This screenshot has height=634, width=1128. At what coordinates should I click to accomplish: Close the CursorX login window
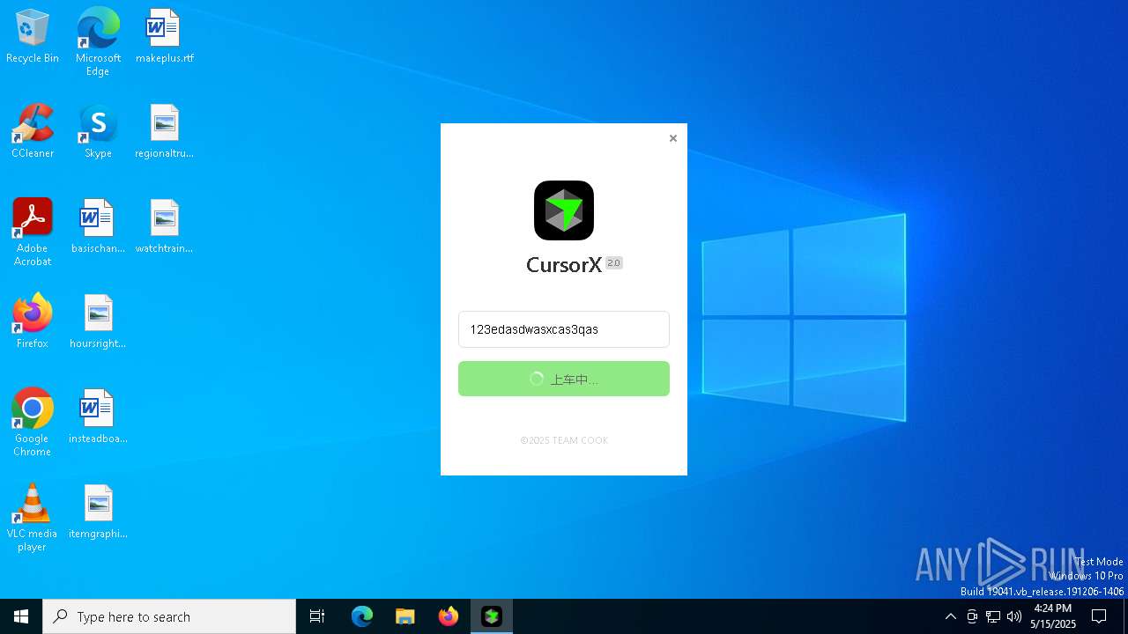[673, 138]
